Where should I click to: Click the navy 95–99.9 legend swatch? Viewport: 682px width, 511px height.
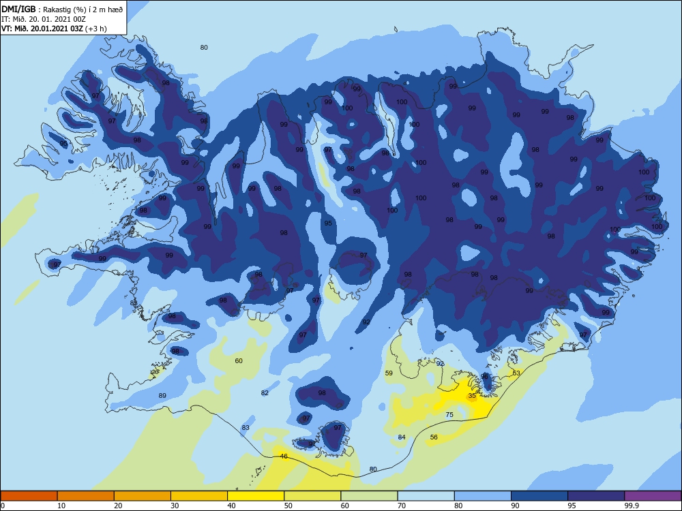[596, 496]
